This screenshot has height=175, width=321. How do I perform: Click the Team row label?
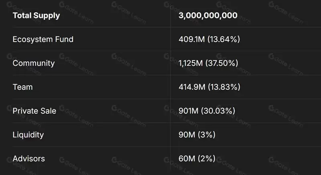[22, 87]
